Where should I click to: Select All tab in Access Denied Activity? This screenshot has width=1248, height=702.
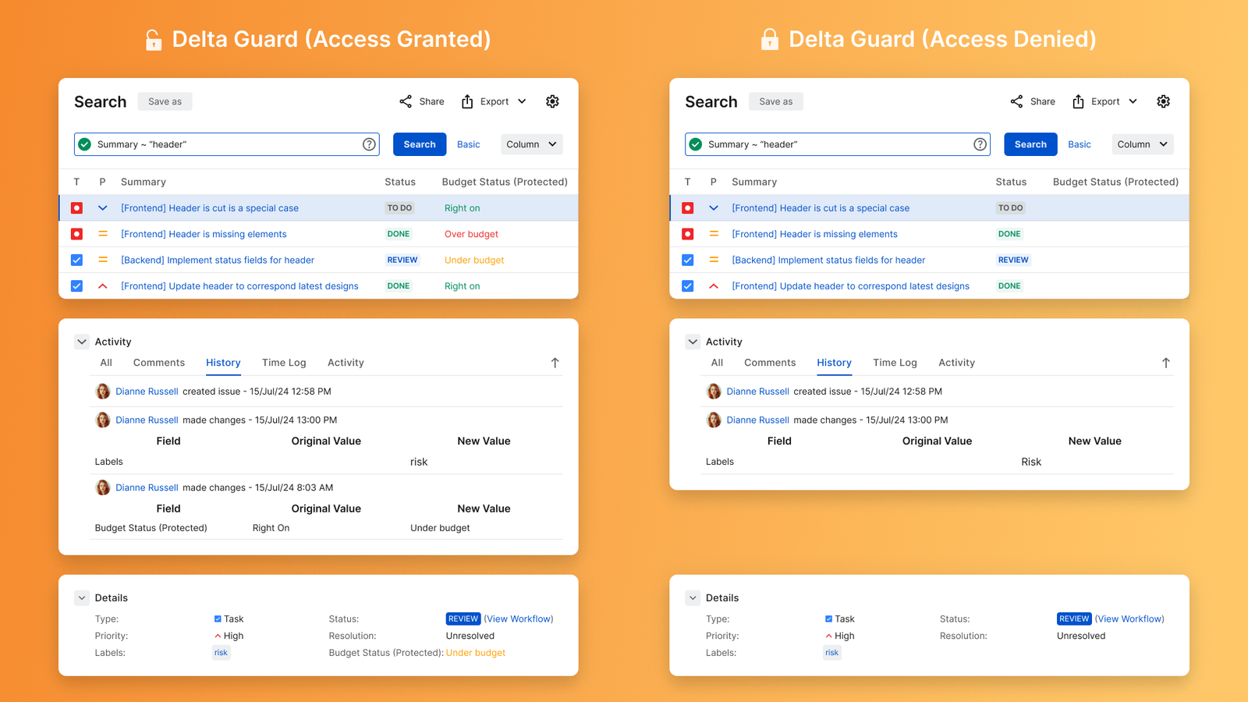click(x=717, y=363)
